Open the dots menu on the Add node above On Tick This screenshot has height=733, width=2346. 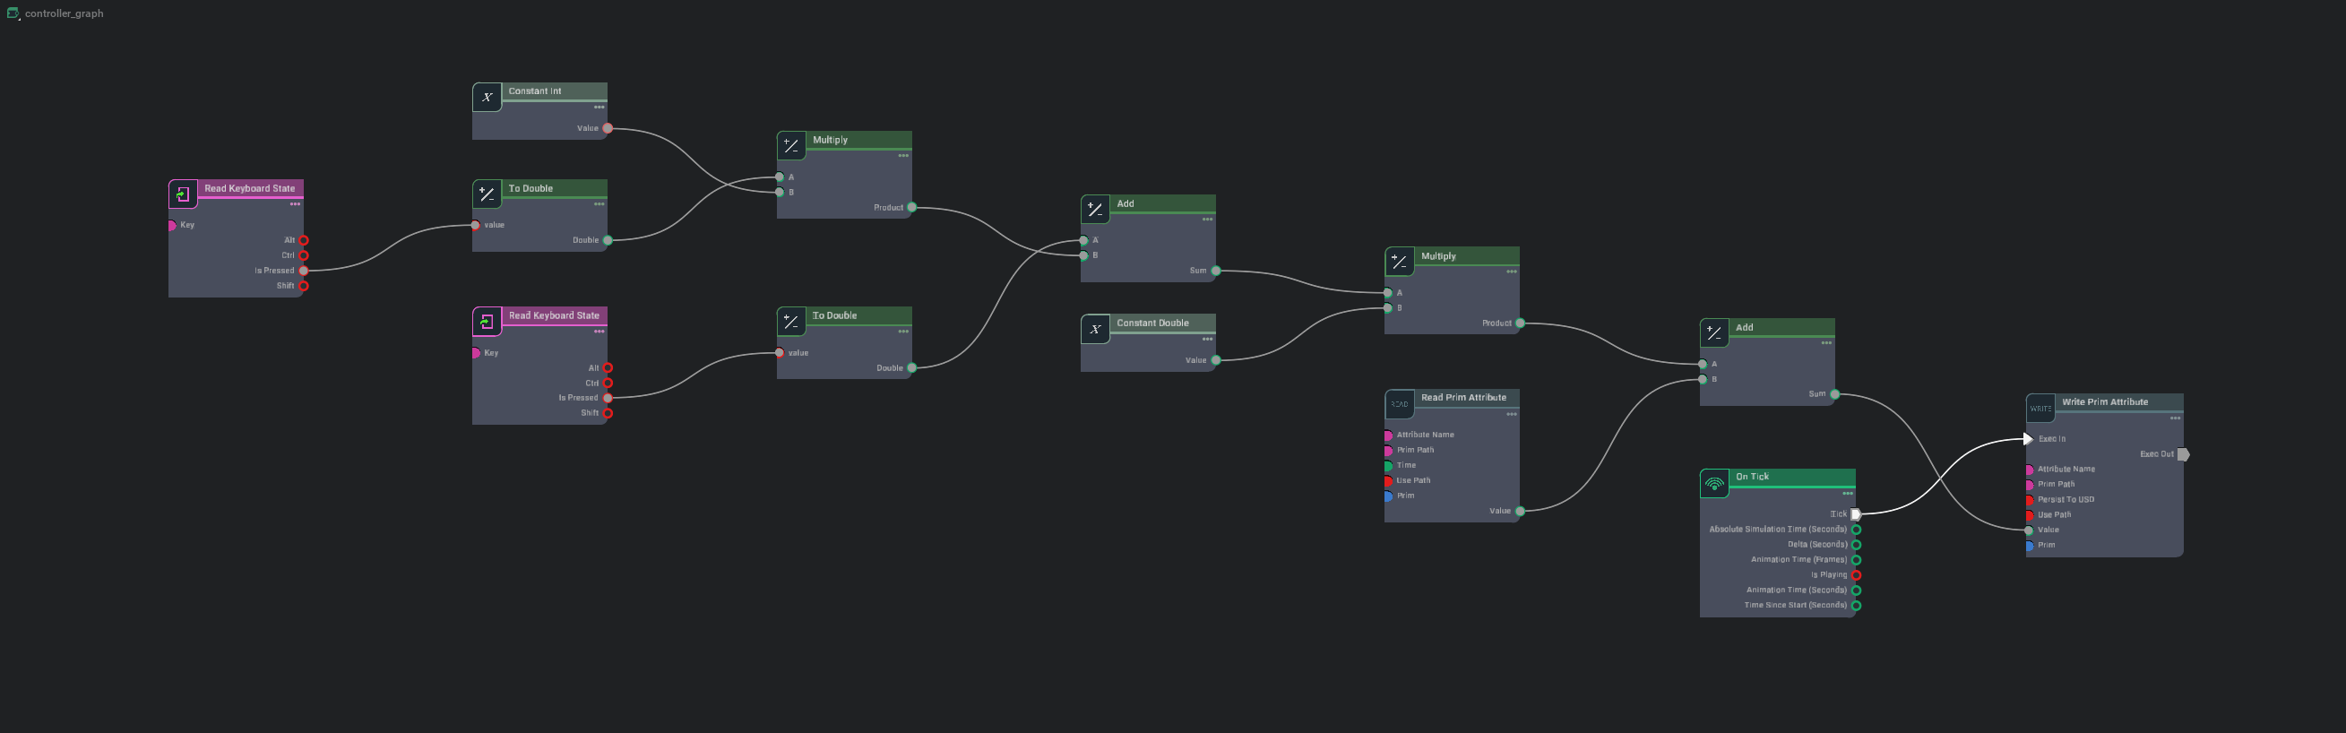click(1826, 343)
